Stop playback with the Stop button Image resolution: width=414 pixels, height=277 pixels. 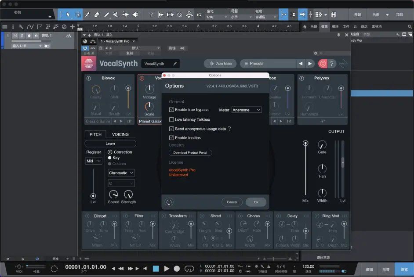[x=156, y=269]
